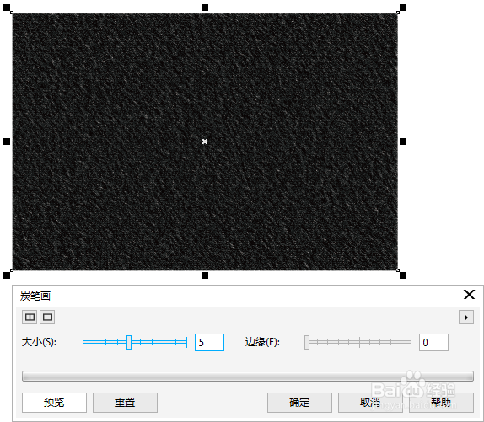Click the image center X marker
484x422 pixels.
point(205,142)
